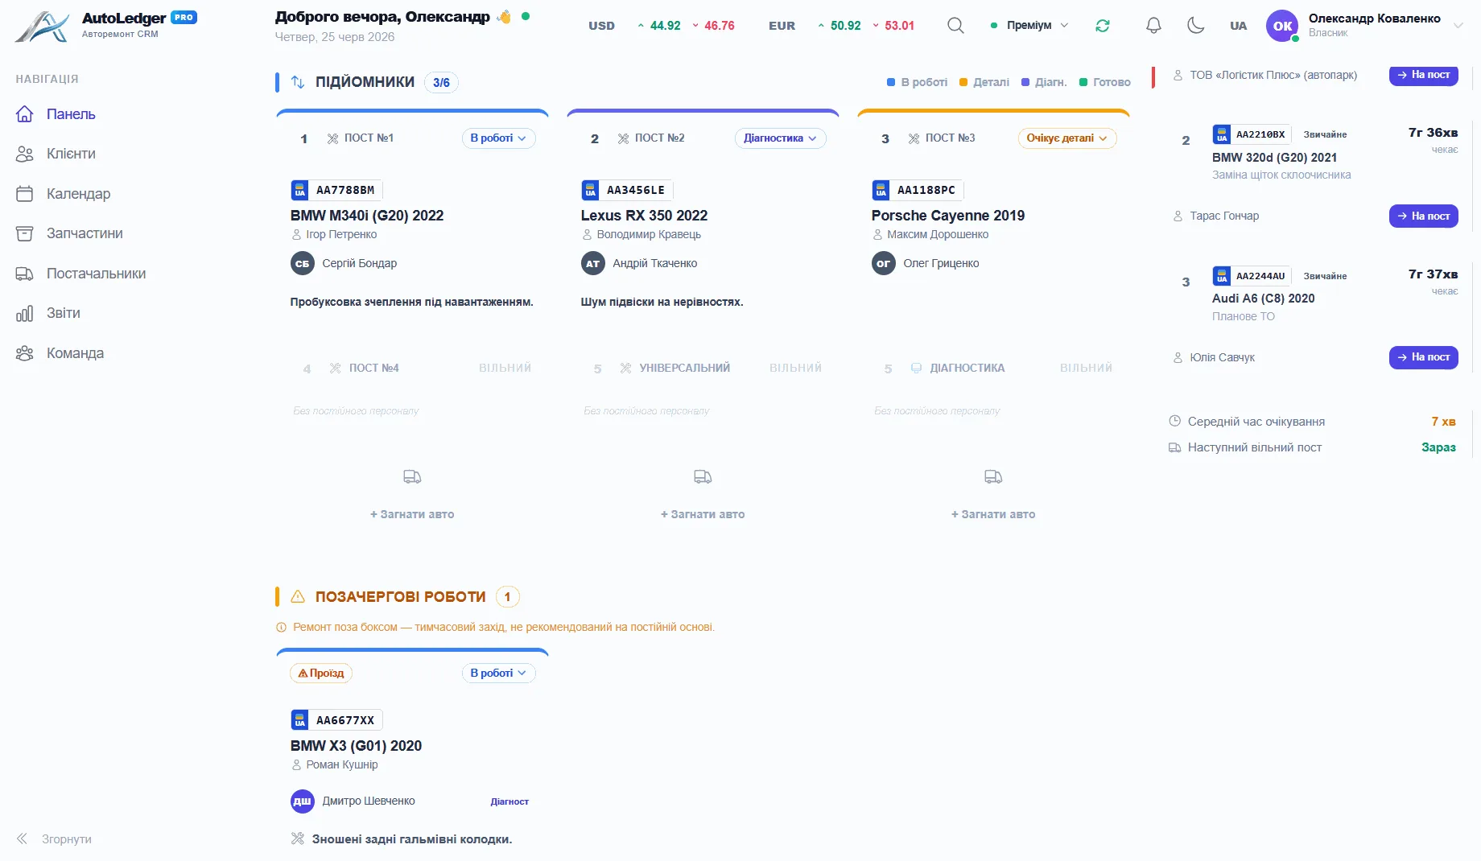This screenshot has height=861, width=1481.
Task: Click АТ avatar of Андрій Ткаченко
Action: (593, 263)
